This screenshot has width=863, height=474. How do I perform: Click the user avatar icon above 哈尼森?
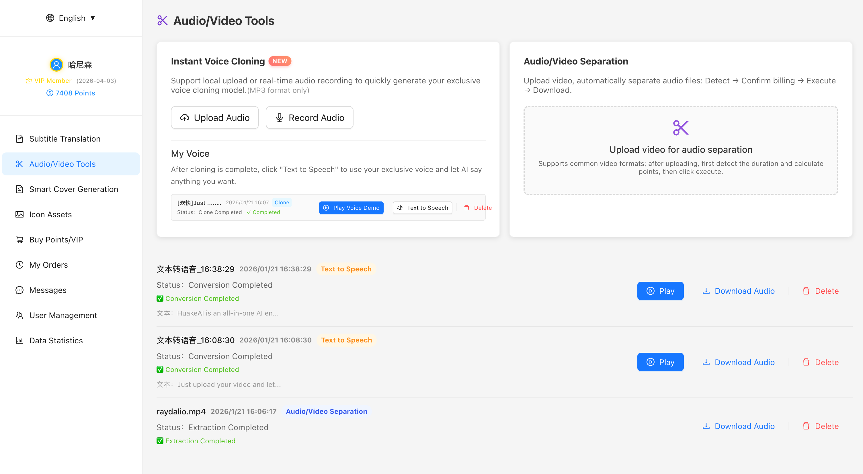(x=56, y=64)
